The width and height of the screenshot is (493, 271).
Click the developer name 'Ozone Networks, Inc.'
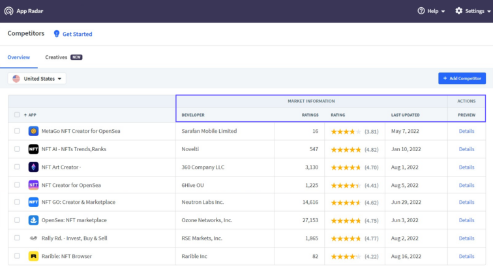point(207,220)
